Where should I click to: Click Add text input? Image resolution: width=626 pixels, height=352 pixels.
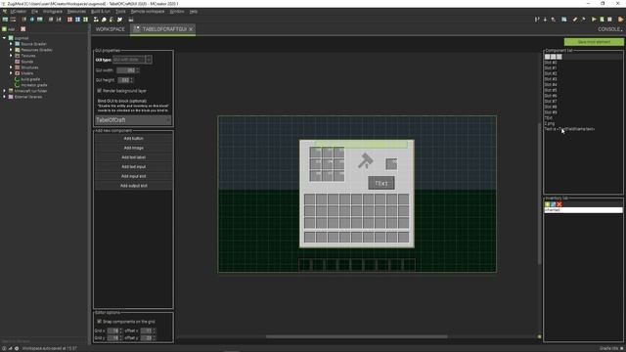(133, 167)
